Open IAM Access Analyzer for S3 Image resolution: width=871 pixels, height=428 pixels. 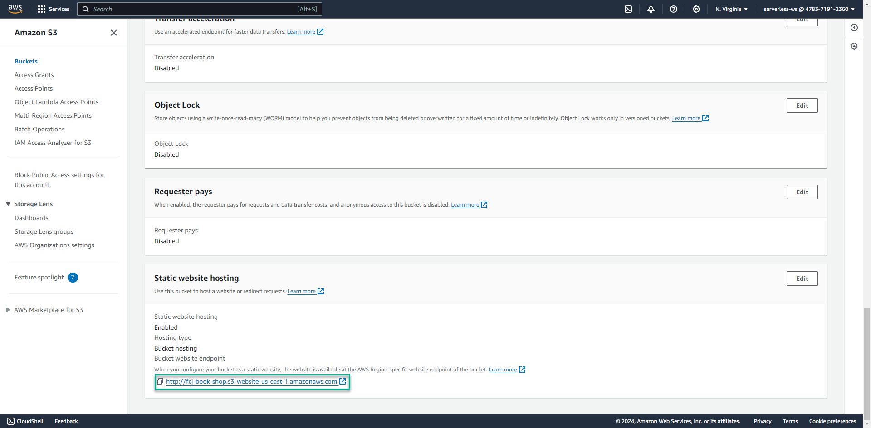point(53,143)
